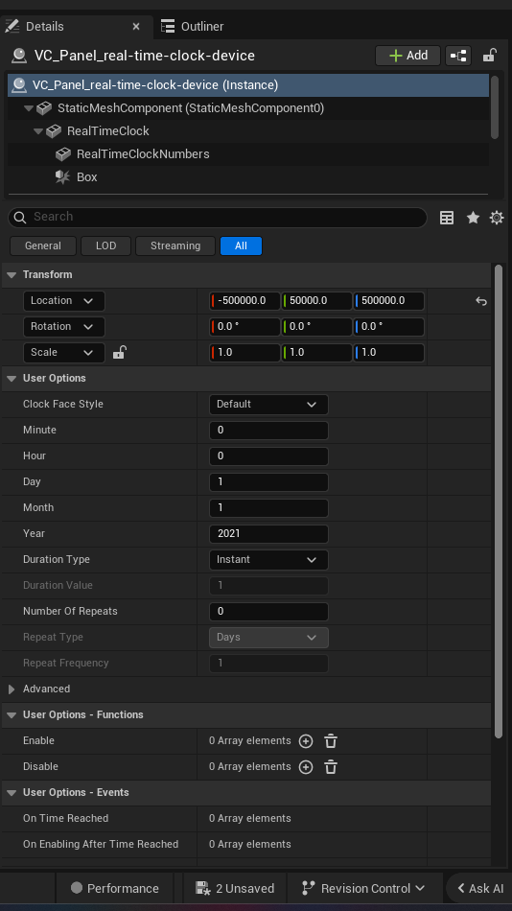Filter properties by LOD

pyautogui.click(x=105, y=245)
